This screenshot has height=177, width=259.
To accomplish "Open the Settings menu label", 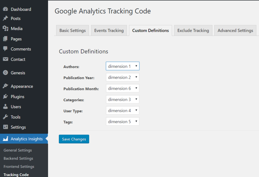I will [x=18, y=127].
